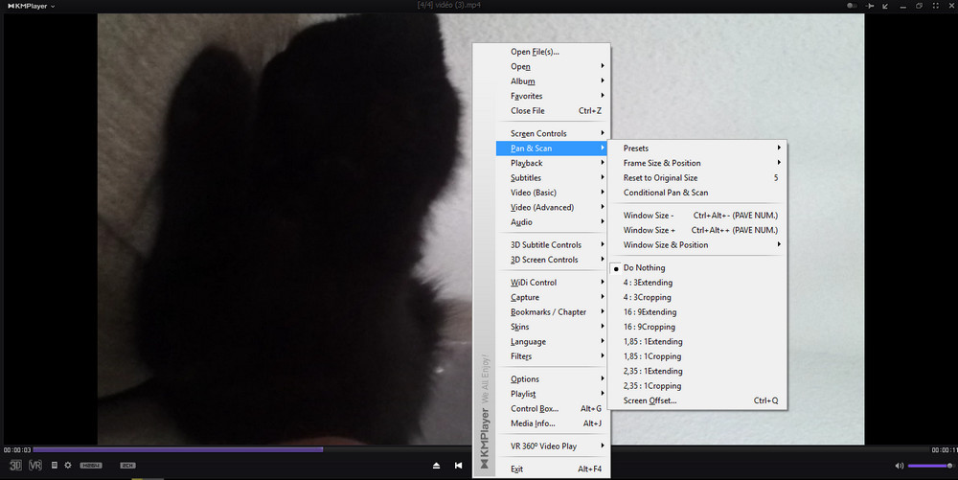Open the Video (Advanced) submenu

[x=553, y=207]
